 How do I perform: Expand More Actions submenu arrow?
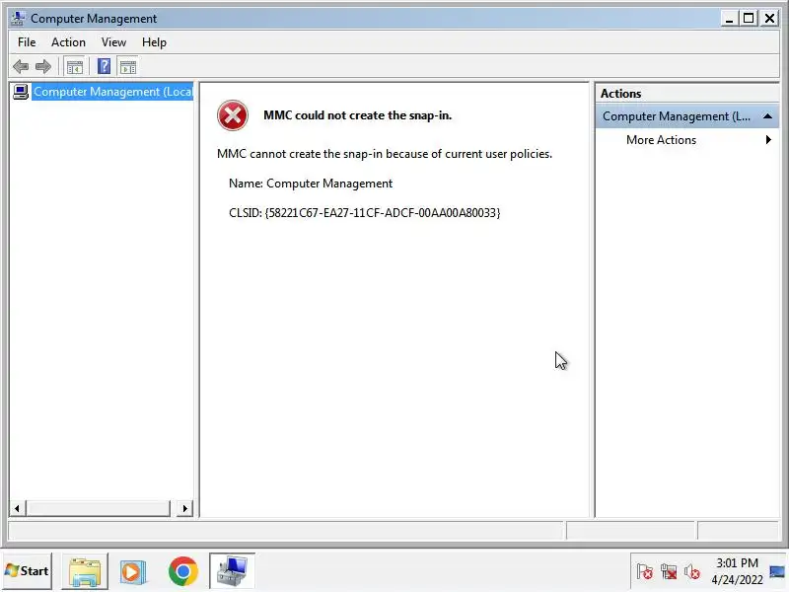768,140
